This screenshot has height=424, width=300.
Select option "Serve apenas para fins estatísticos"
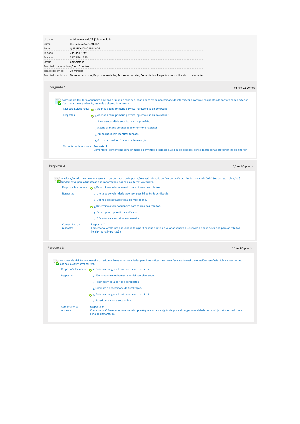tap(117, 212)
